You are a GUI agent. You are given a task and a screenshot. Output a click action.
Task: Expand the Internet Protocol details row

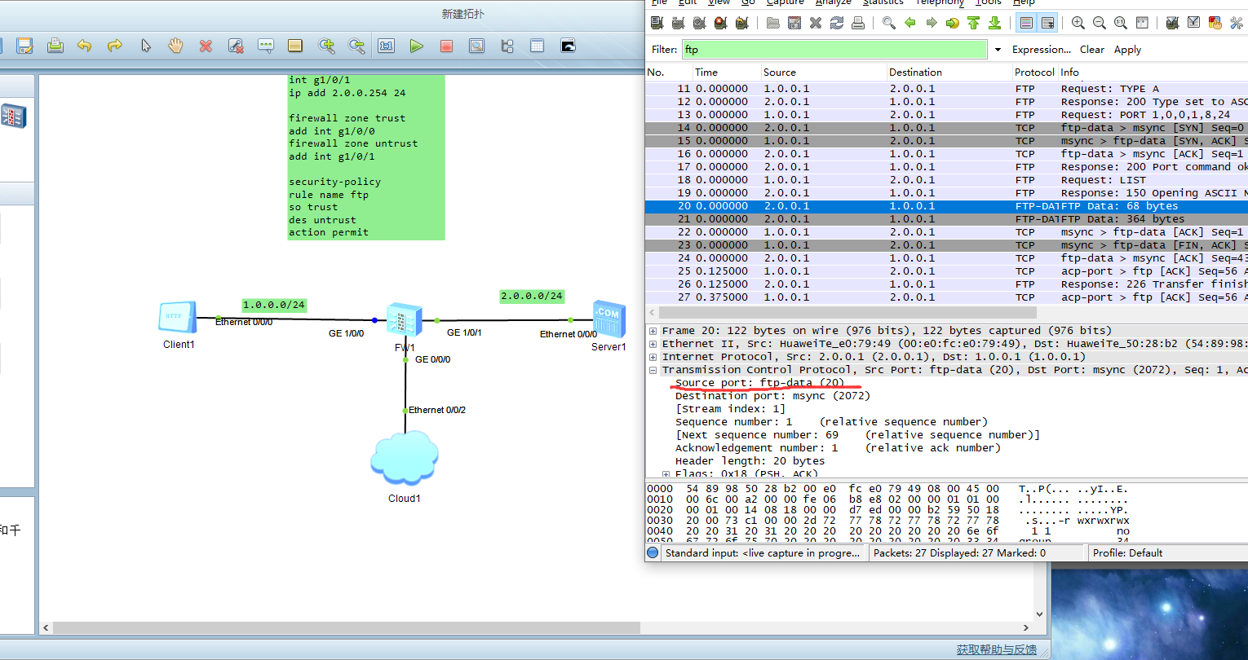pyautogui.click(x=652, y=356)
